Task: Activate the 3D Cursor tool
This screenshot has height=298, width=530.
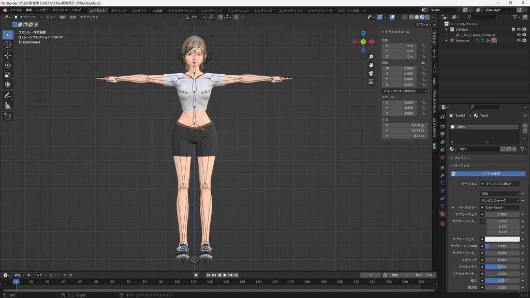Action: pyautogui.click(x=8, y=44)
